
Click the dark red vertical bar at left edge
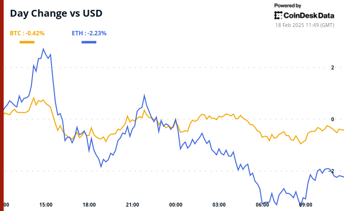pyautogui.click(x=1, y=105)
